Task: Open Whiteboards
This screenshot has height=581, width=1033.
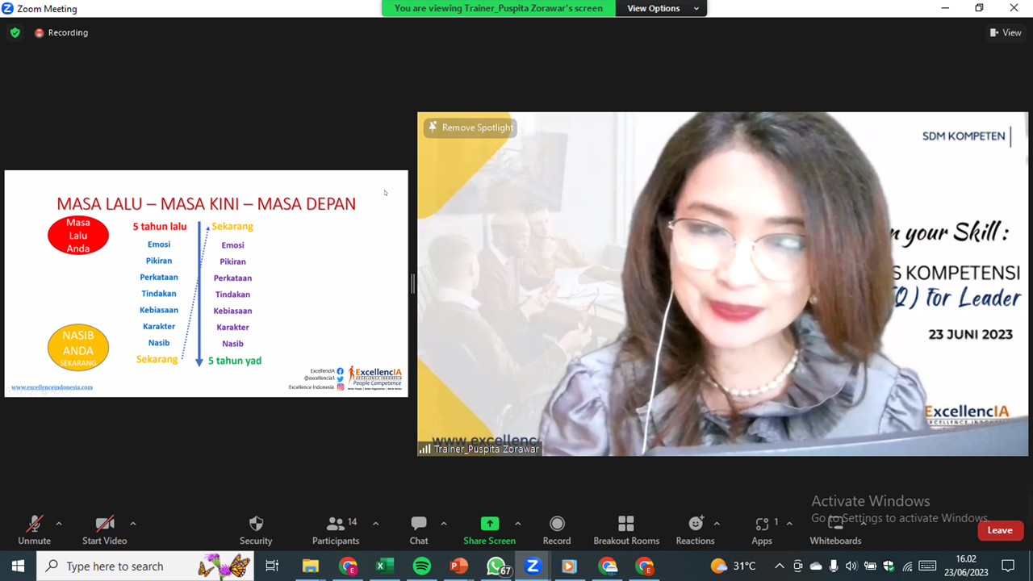Action: click(835, 529)
